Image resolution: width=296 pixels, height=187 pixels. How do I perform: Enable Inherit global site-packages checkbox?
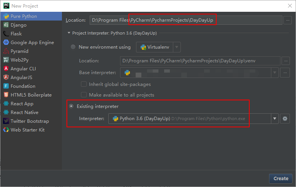point(84,84)
